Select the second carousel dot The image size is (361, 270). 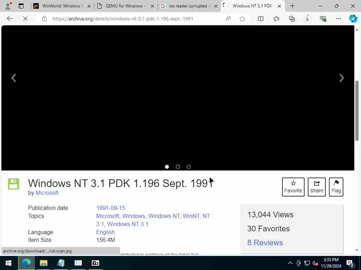coord(178,167)
